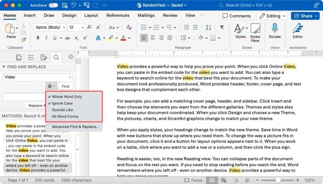Image resolution: width=323 pixels, height=184 pixels.
Task: Click the Paste clipboard icon
Action: coord(10,28)
